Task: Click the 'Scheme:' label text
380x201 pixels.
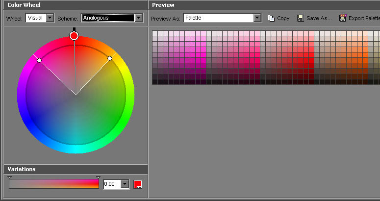Action: 68,19
